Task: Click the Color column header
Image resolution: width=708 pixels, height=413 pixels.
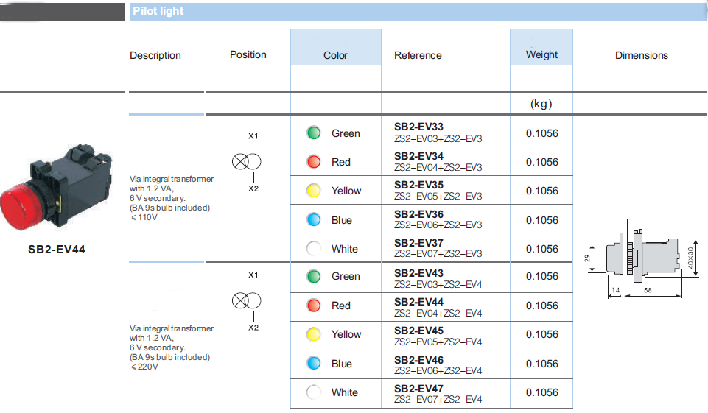Action: pos(335,55)
